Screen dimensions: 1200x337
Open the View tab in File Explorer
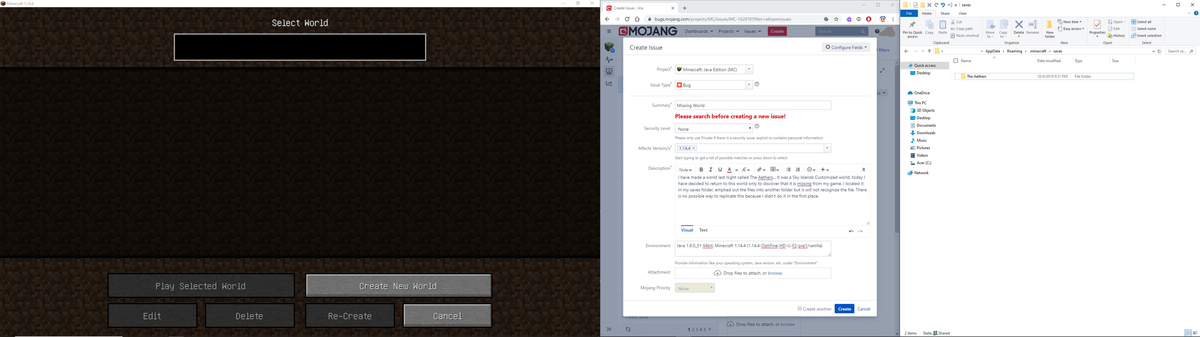point(962,13)
